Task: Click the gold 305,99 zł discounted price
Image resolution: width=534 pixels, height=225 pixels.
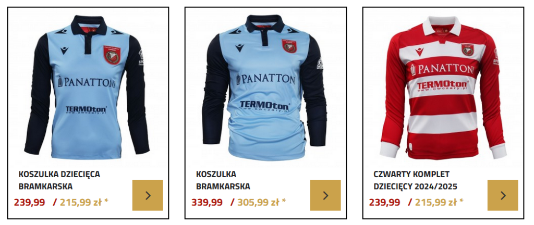Action: [262, 202]
